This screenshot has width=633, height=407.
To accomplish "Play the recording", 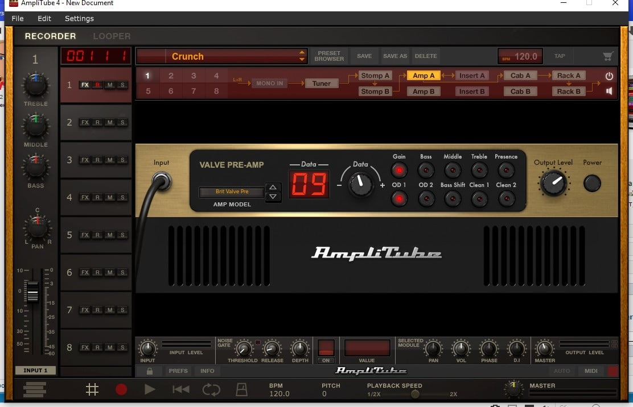I will pos(150,389).
